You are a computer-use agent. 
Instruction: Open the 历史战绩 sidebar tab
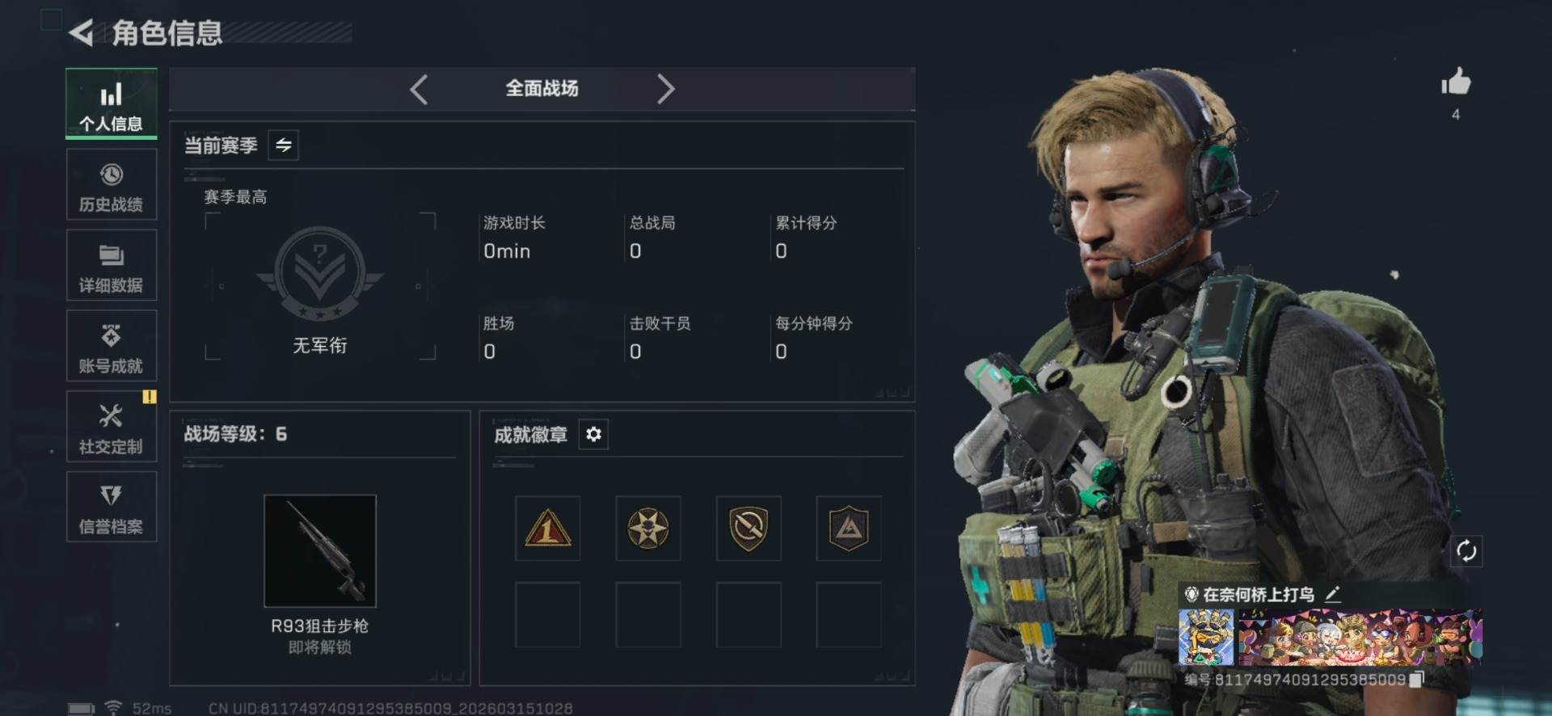(112, 185)
